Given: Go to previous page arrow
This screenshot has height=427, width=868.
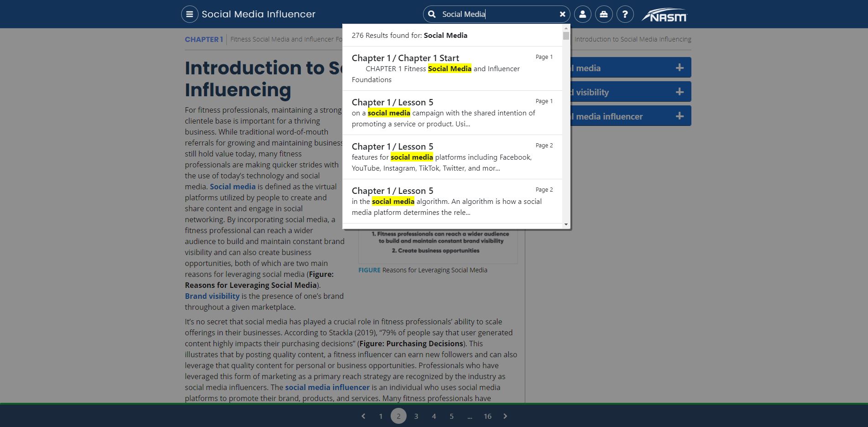Looking at the screenshot, I should click(x=363, y=416).
